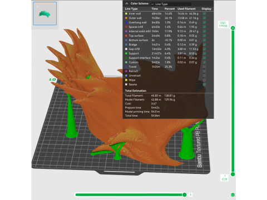Enable display of Unretract points

click(x=204, y=76)
